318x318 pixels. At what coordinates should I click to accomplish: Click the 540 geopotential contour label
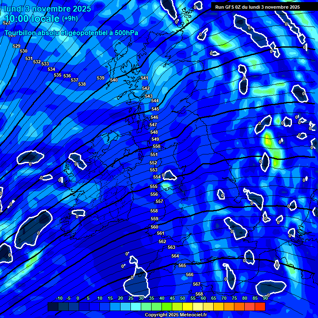pyautogui.click(x=114, y=80)
